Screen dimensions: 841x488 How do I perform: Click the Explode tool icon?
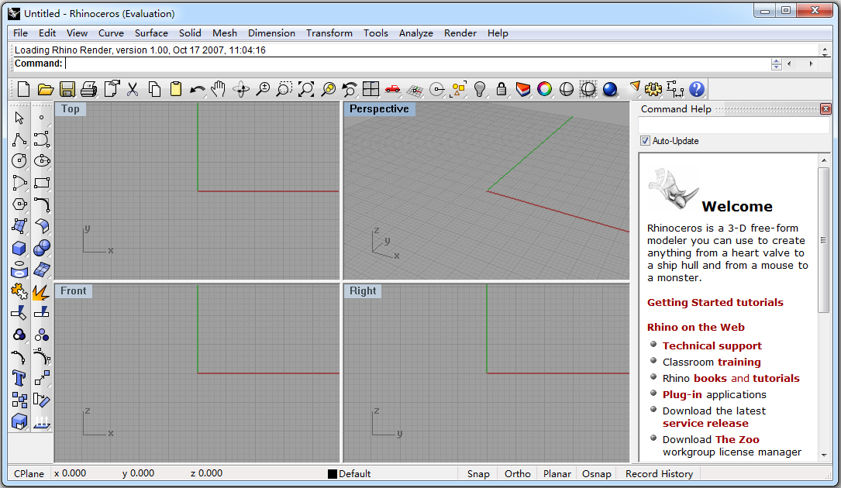click(x=42, y=292)
